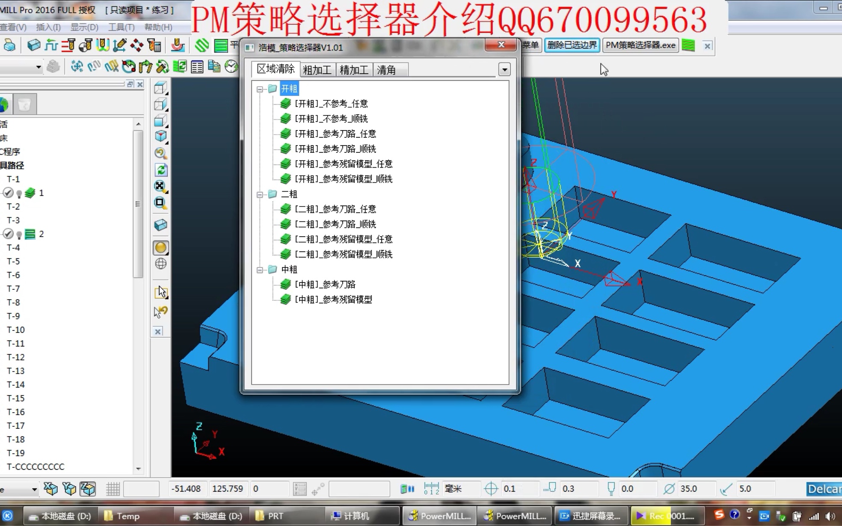This screenshot has height=526, width=842.
Task: Click the green Refresh view icon
Action: click(160, 170)
